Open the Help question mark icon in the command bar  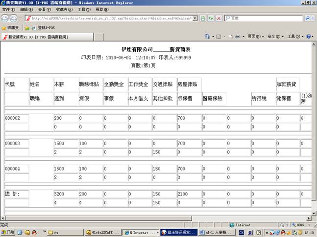[x=308, y=37]
